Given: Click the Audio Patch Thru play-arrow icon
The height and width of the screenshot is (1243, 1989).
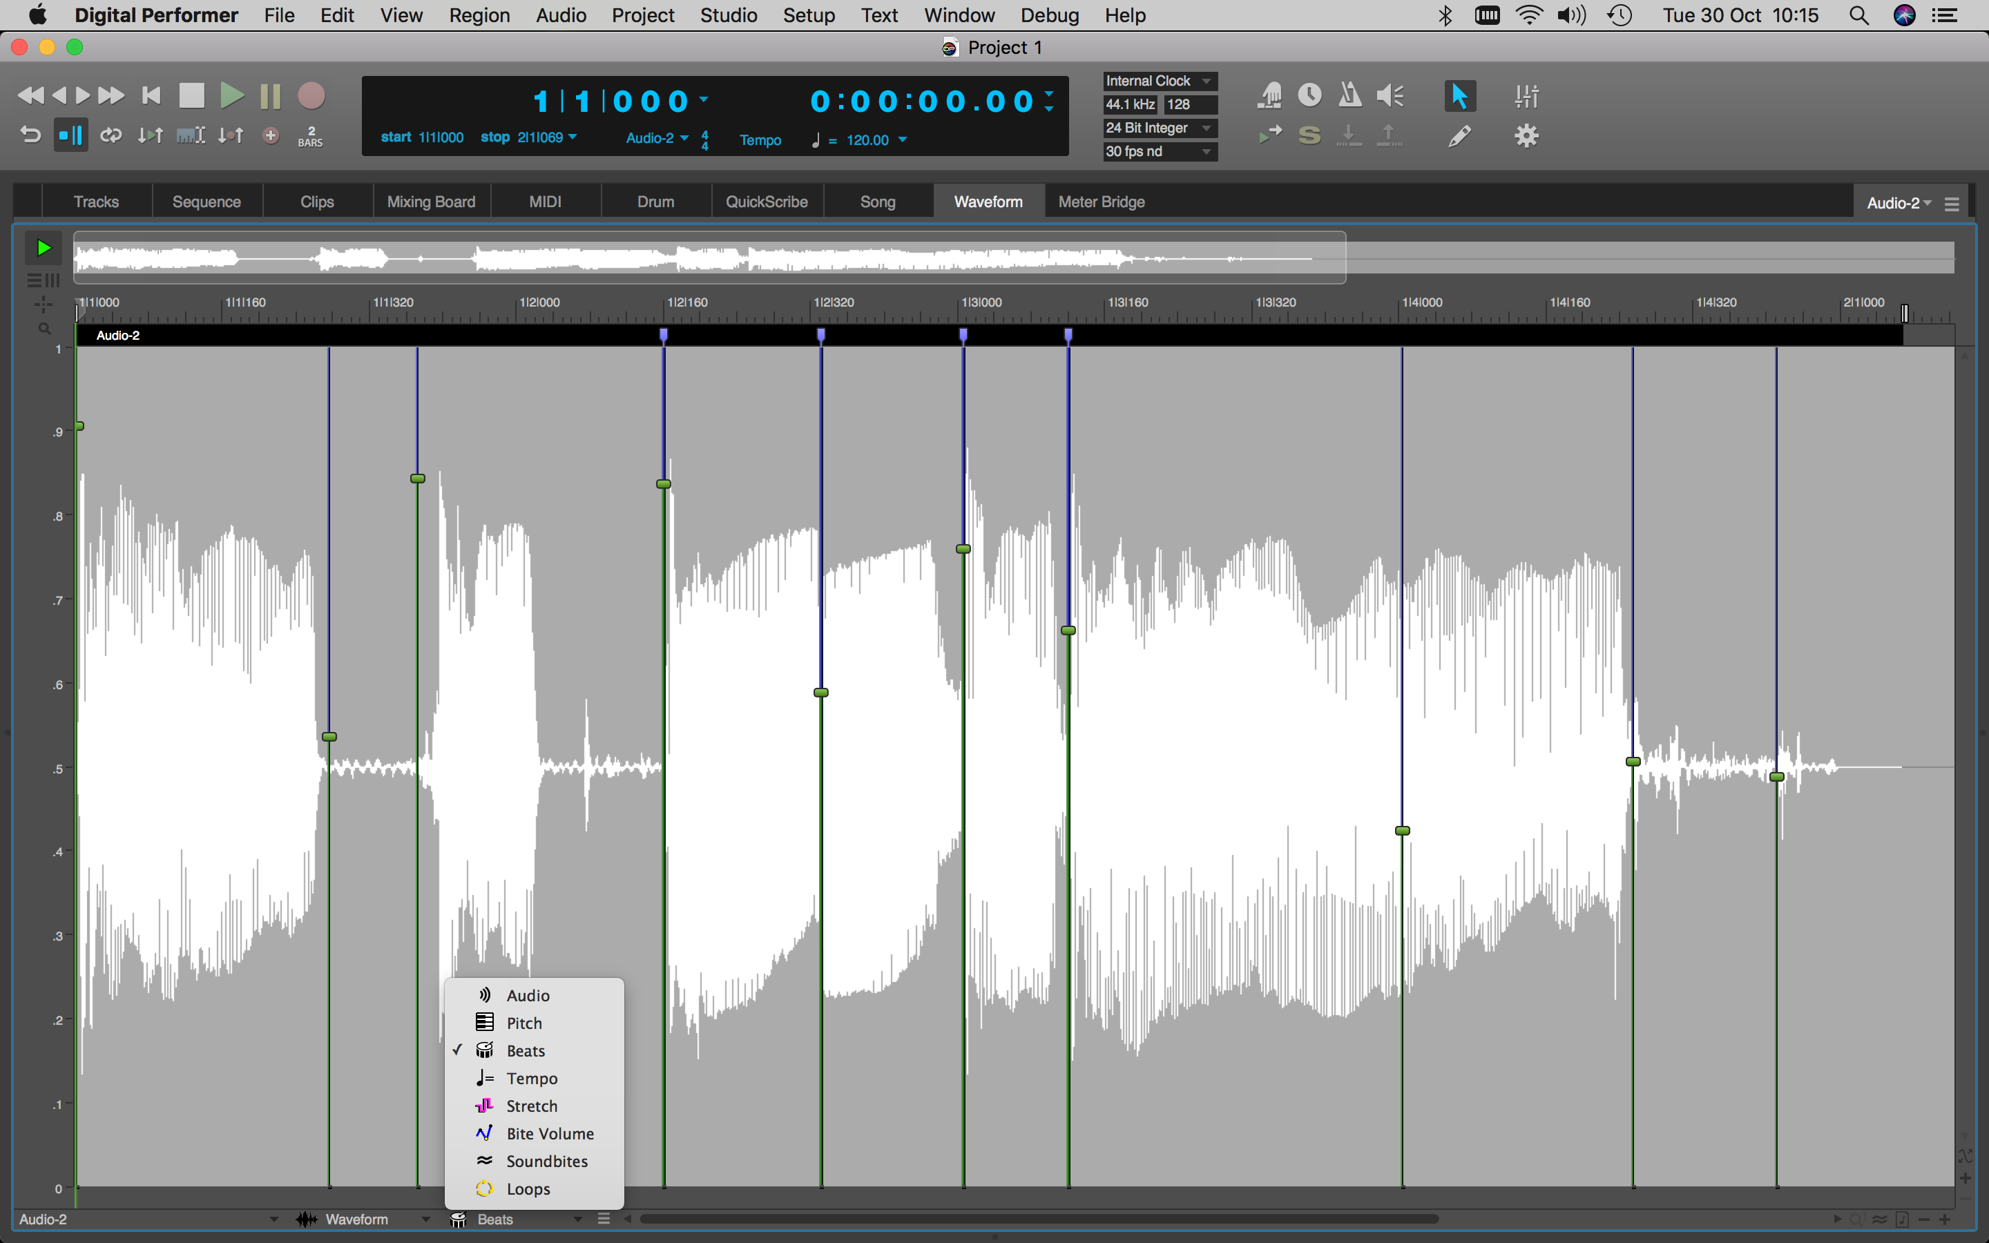Looking at the screenshot, I should tap(1270, 135).
